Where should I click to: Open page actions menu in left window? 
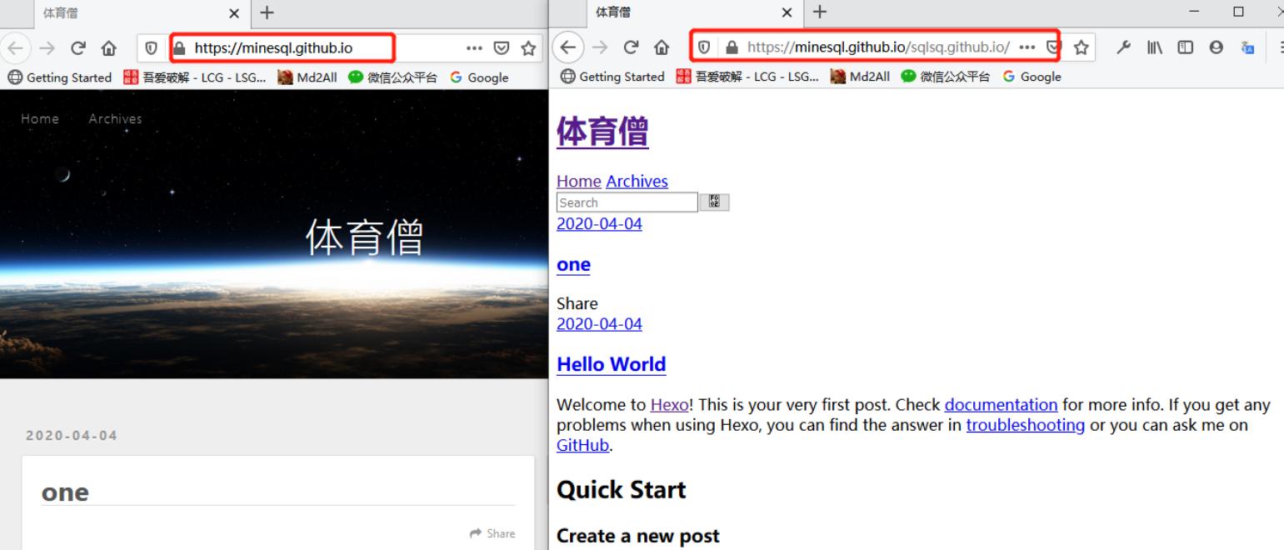point(474,48)
